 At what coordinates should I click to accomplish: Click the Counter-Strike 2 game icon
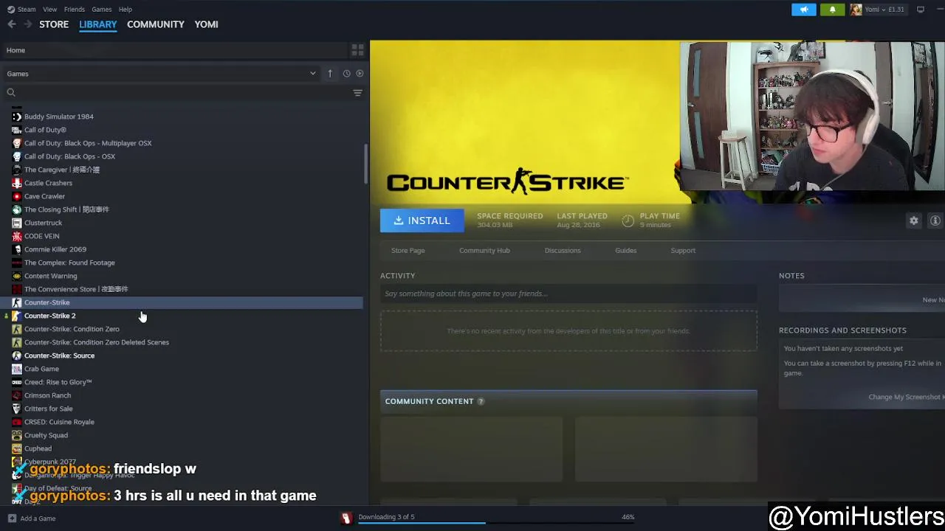click(x=17, y=316)
